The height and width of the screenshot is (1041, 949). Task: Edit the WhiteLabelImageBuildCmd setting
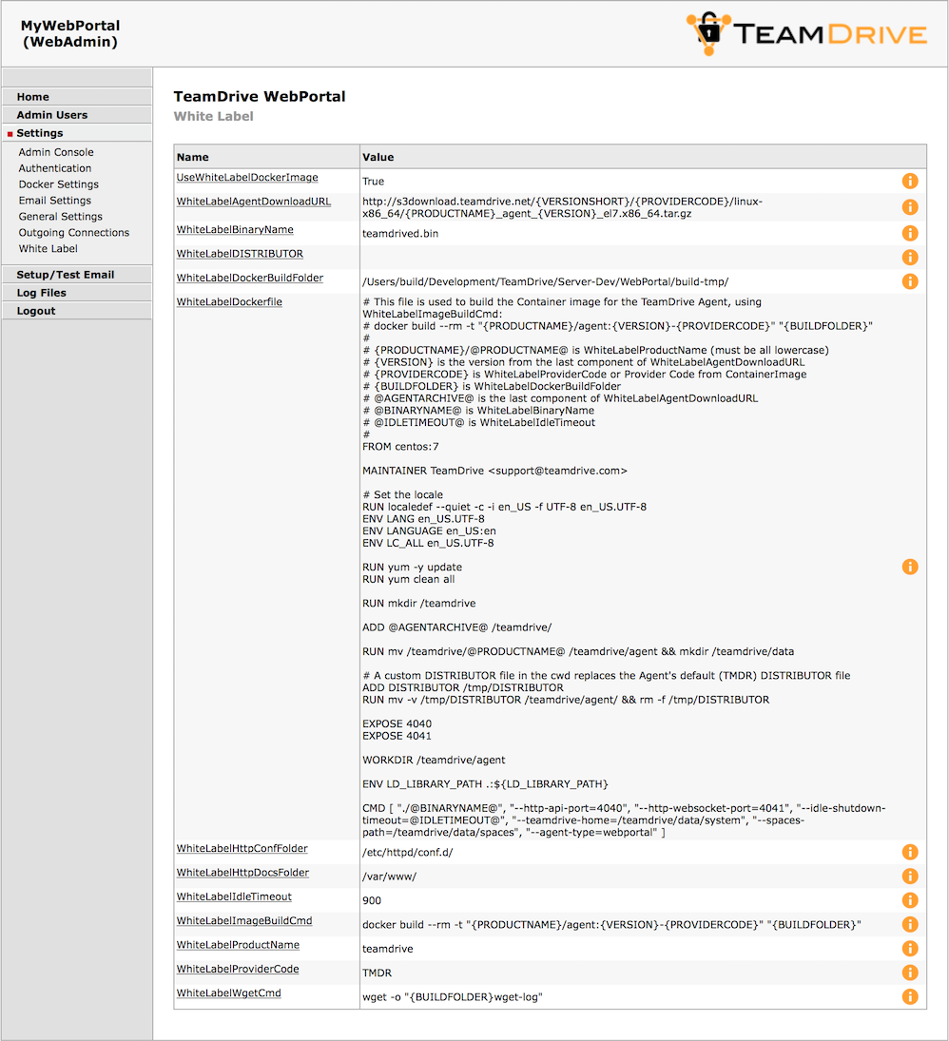point(244,920)
